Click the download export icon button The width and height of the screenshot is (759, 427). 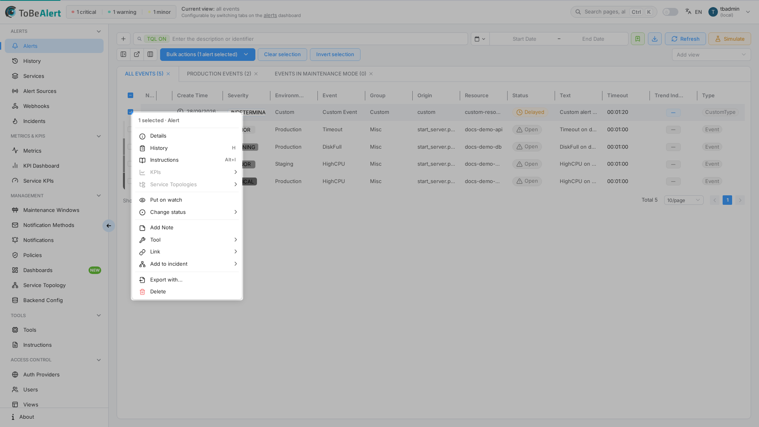point(655,39)
